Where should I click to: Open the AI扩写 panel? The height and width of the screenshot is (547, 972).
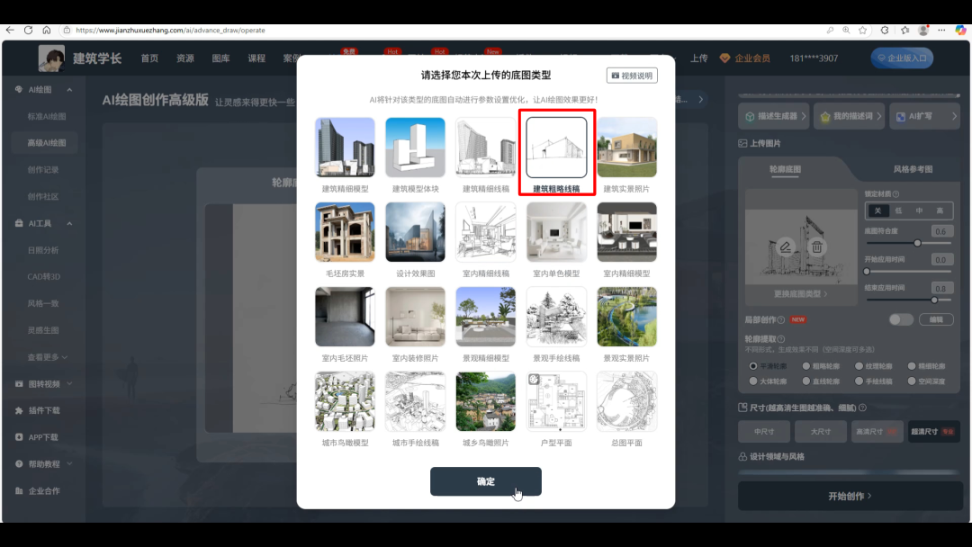coord(925,116)
